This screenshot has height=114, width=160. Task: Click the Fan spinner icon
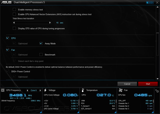(x=120, y=90)
